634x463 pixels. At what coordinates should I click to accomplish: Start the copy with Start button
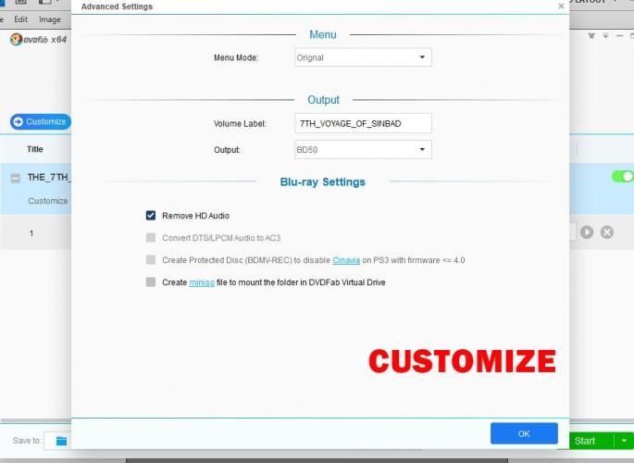tap(585, 441)
